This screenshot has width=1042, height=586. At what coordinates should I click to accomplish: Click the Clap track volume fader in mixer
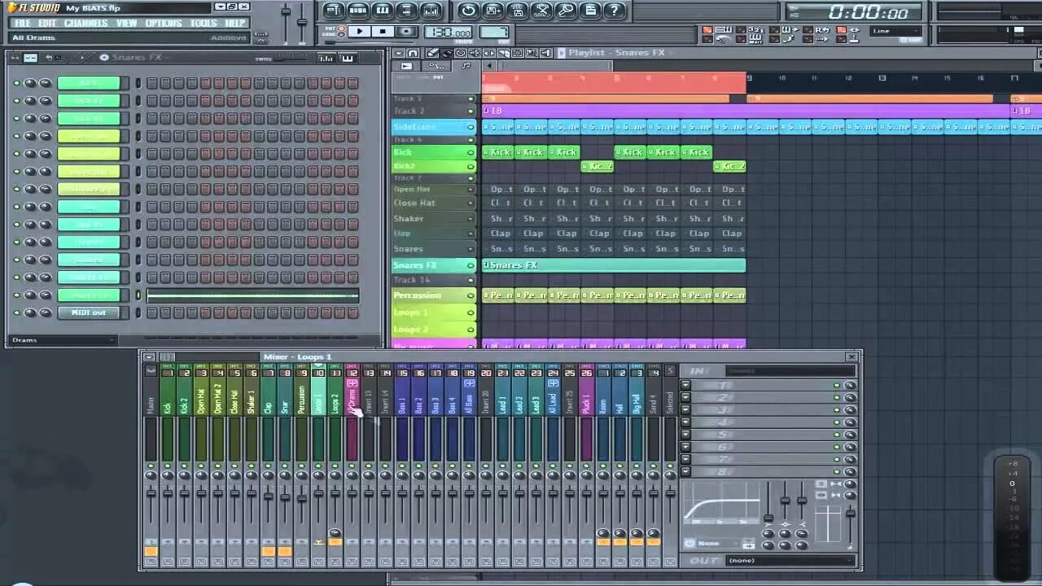coord(268,496)
